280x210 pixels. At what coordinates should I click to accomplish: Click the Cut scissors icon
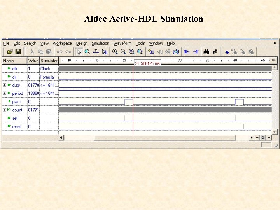tap(32, 52)
